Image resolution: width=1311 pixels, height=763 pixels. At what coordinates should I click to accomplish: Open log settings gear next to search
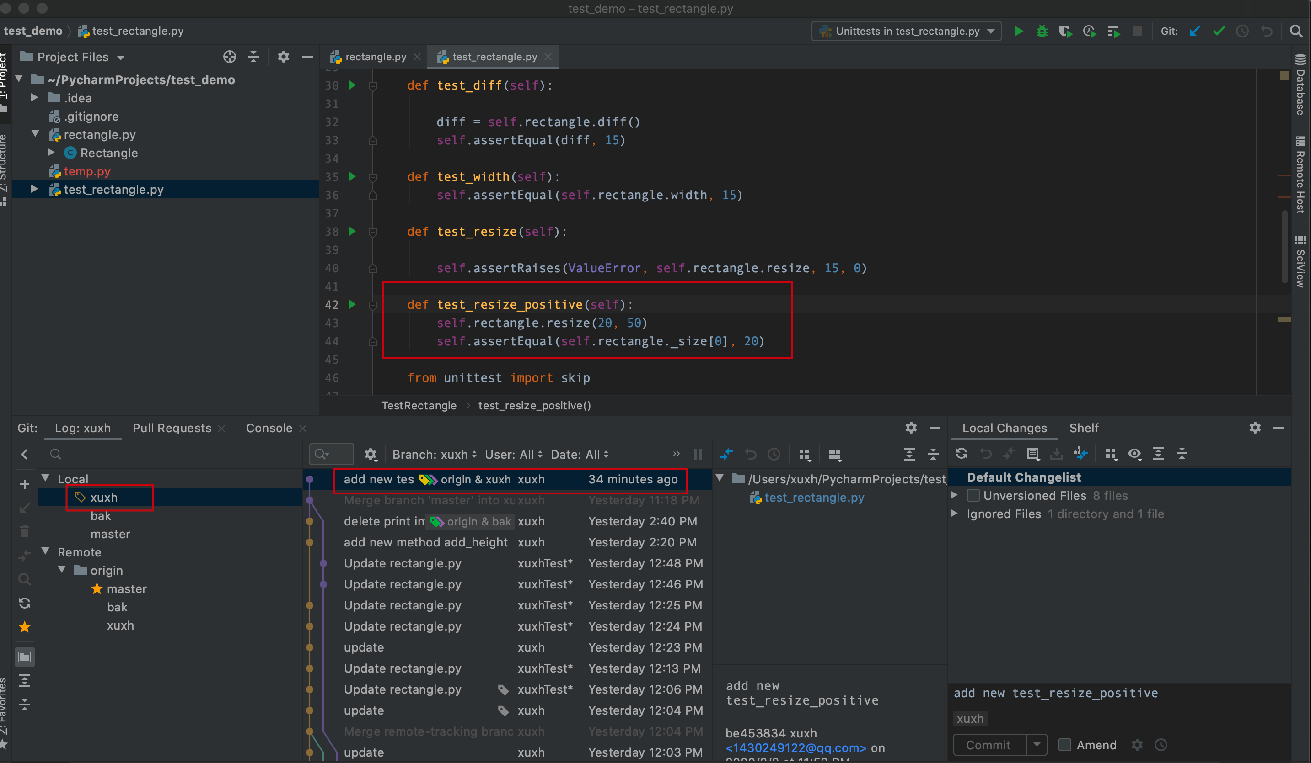[x=371, y=454]
